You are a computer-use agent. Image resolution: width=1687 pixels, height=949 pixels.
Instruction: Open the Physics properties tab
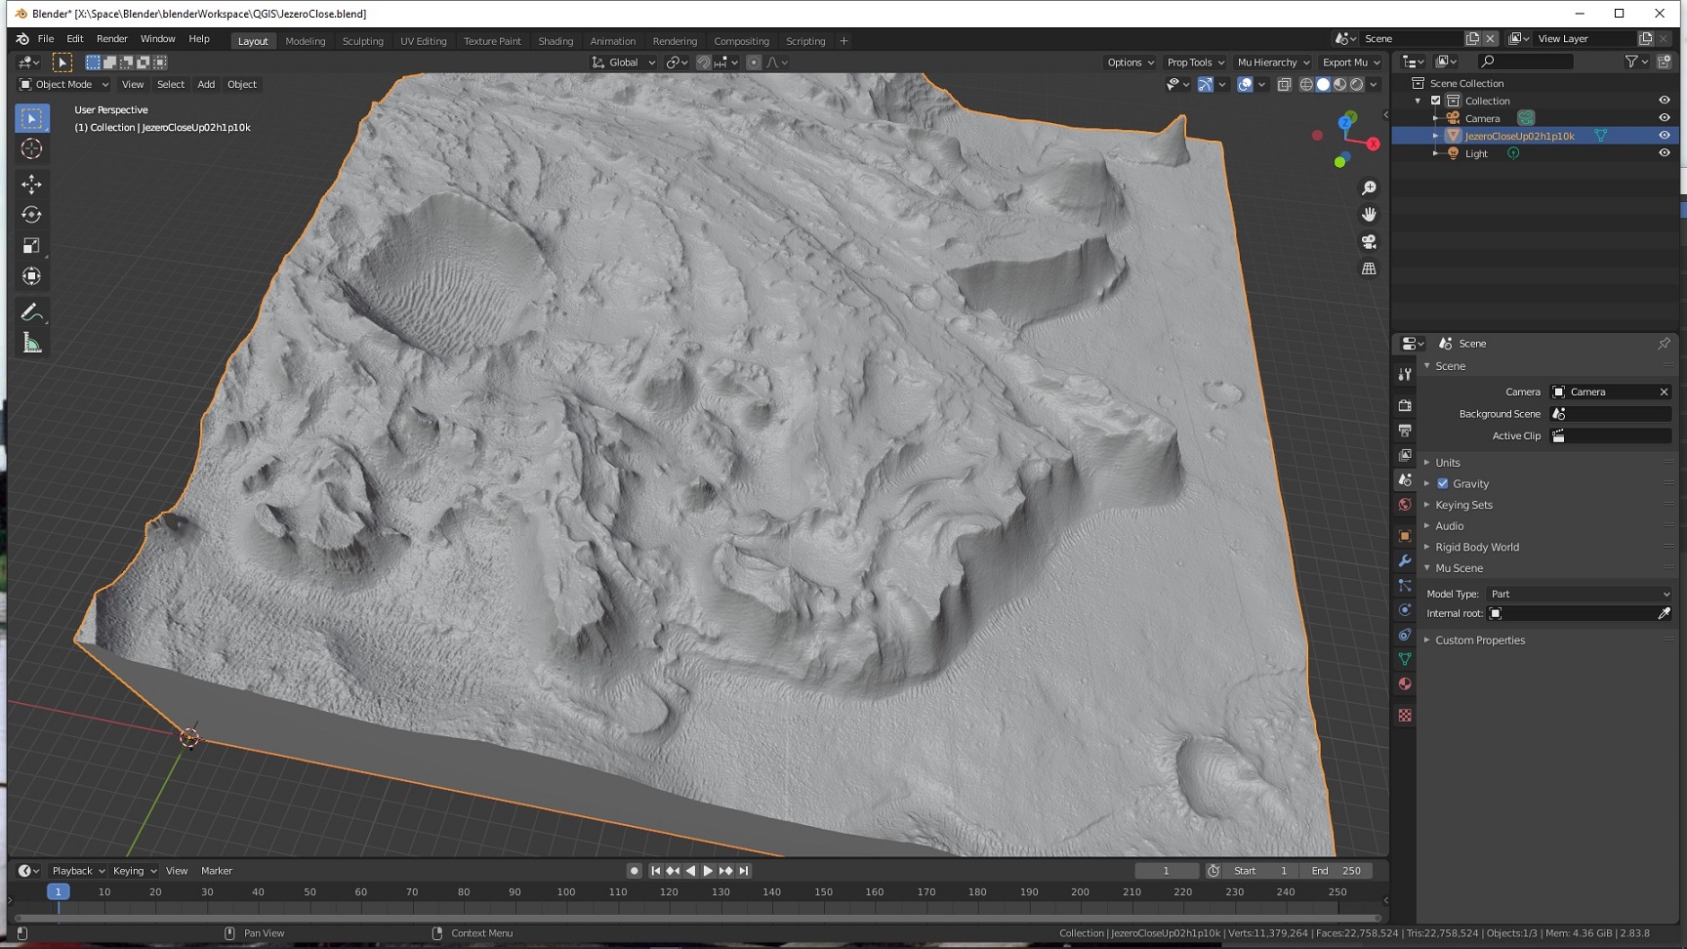pos(1405,610)
